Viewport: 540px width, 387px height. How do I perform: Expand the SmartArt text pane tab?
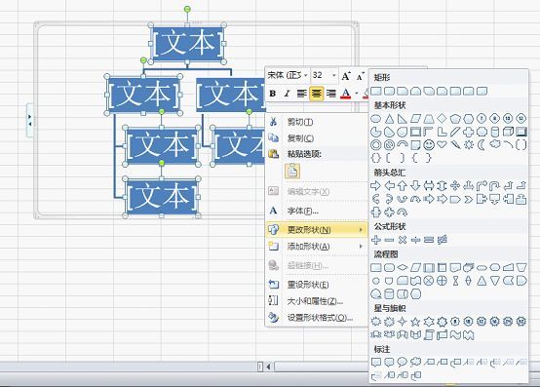[30, 120]
